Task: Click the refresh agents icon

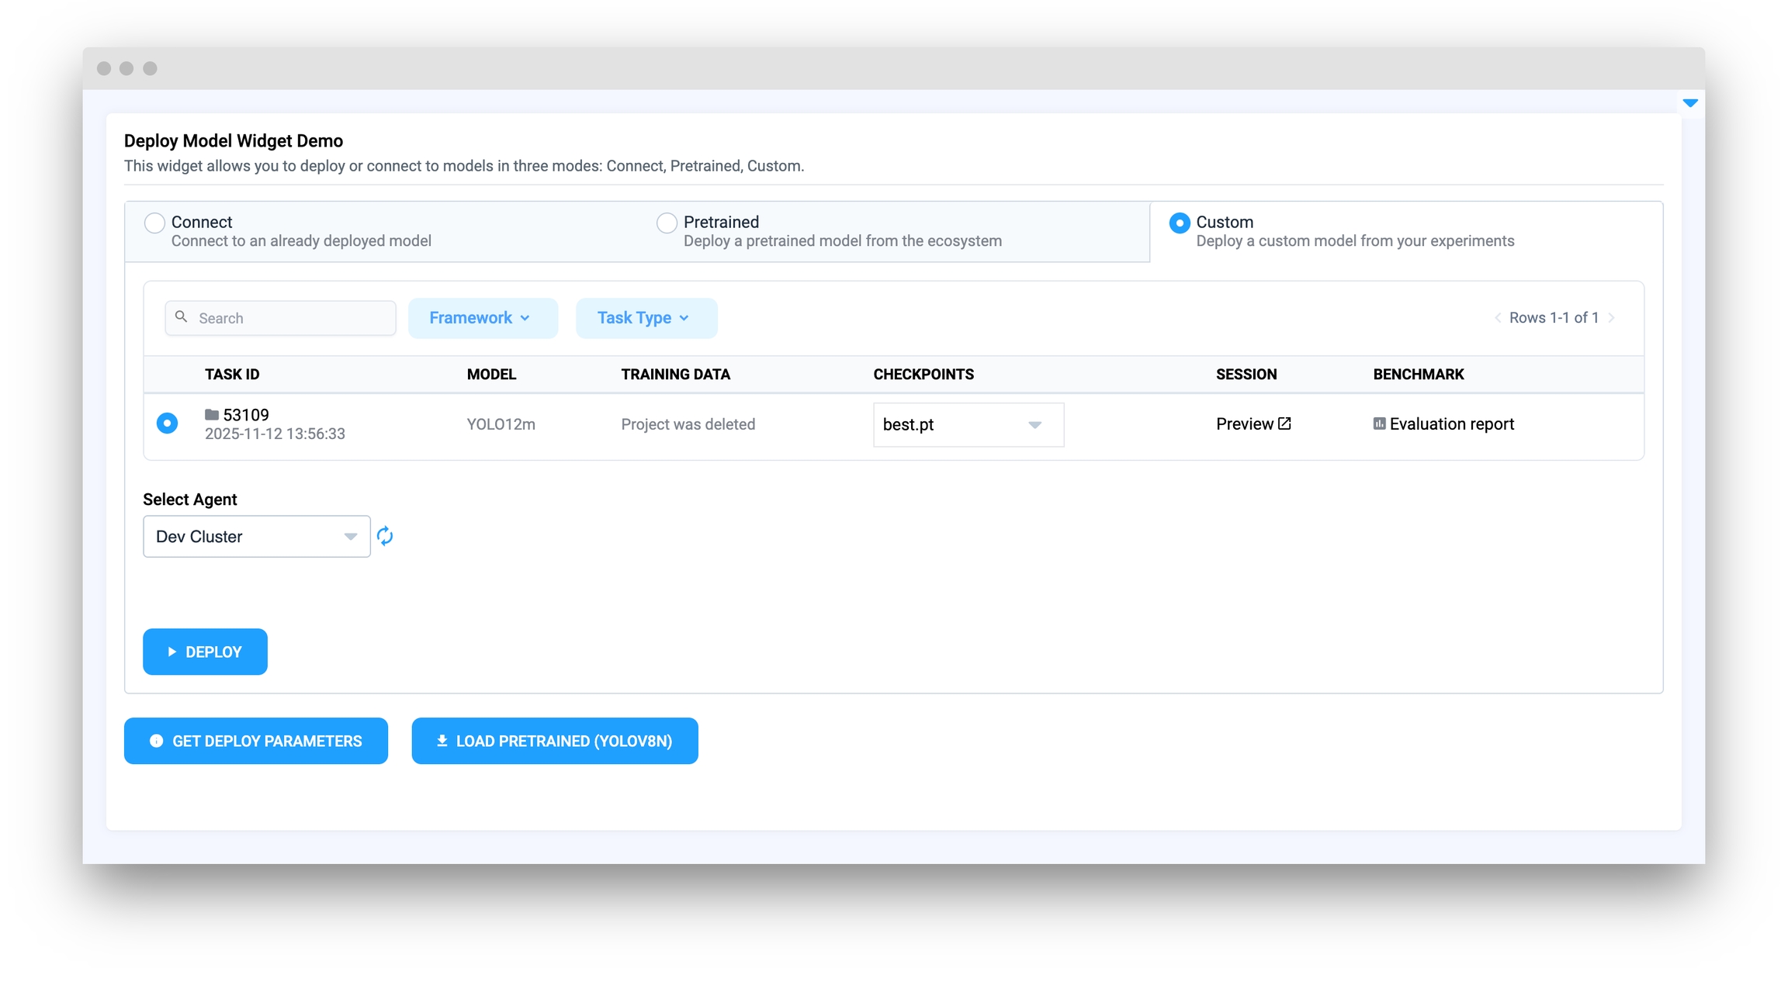Action: [x=385, y=536]
